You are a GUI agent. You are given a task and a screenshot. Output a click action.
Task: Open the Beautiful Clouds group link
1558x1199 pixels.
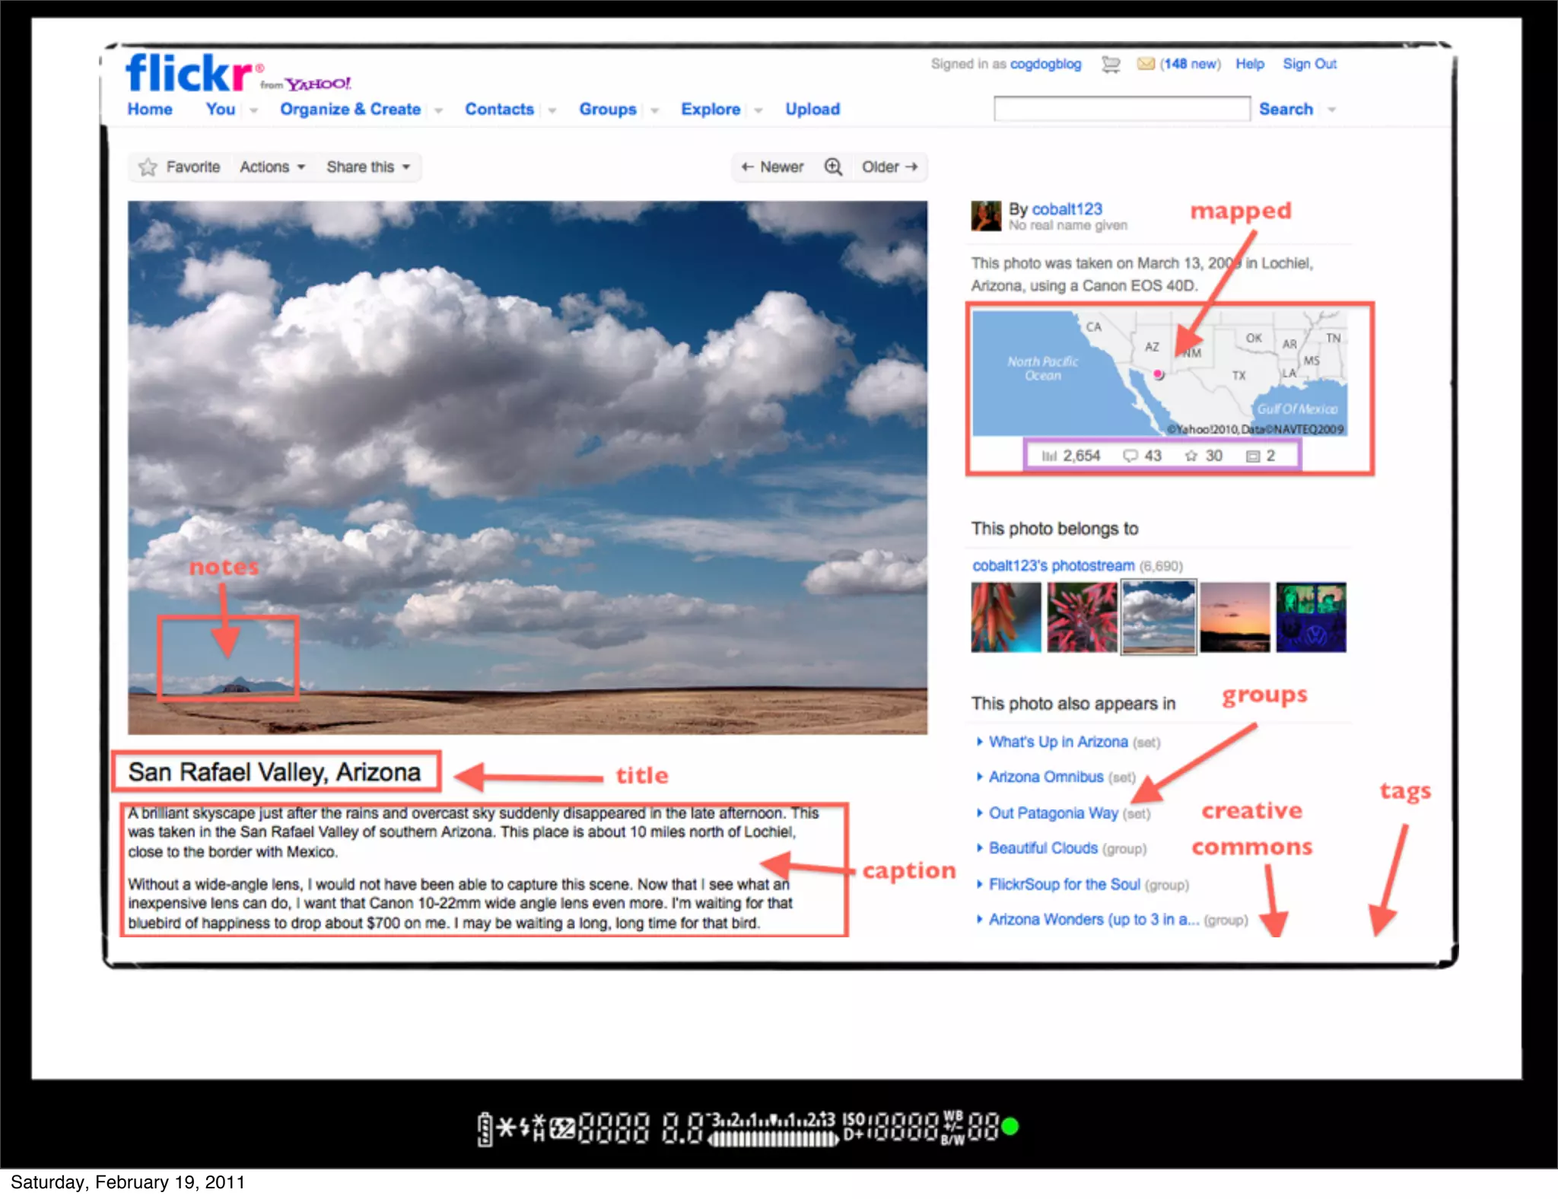click(1043, 848)
